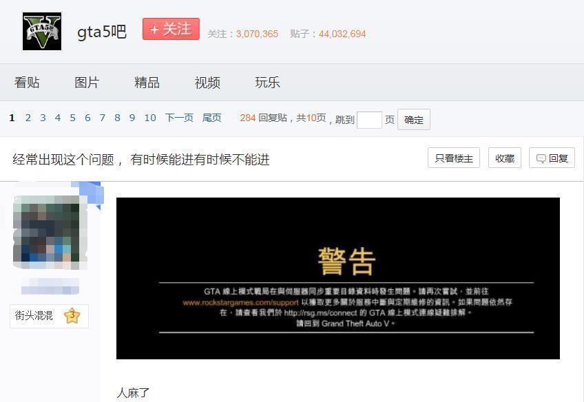Screen dimensions: 584x402
Task: Switch to the 视频 tab
Action: [207, 83]
